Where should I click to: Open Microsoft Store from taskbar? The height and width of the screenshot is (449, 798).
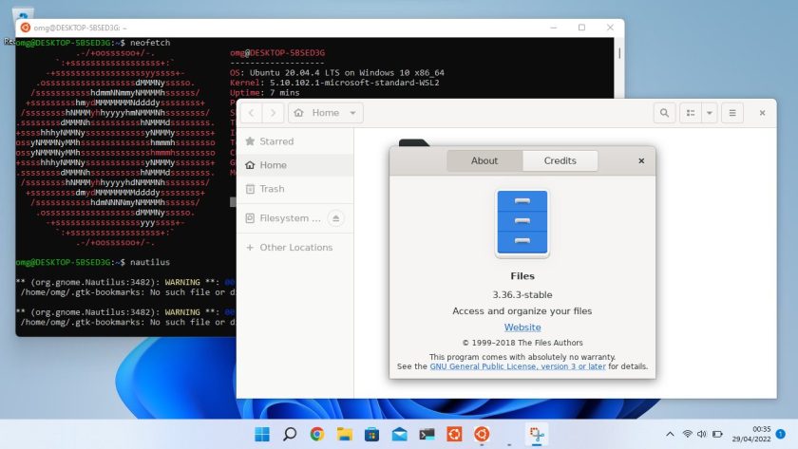[372, 434]
